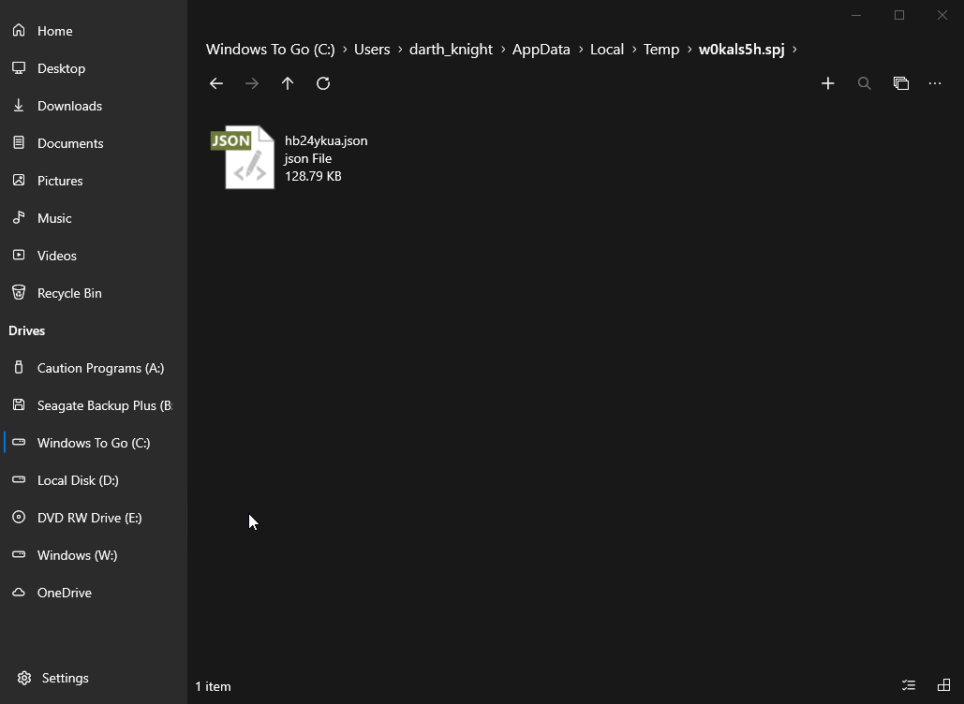Open the Music folder
This screenshot has height=704, width=964.
coord(94,218)
